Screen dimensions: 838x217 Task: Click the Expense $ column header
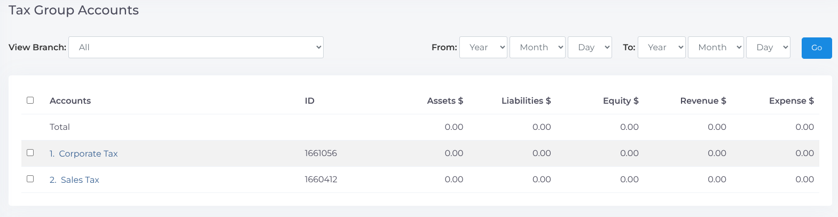[x=791, y=101]
